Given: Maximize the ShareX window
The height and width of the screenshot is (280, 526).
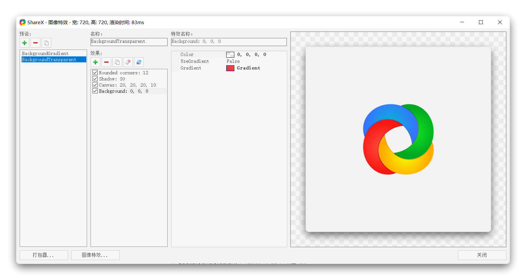Looking at the screenshot, I should coord(481,22).
